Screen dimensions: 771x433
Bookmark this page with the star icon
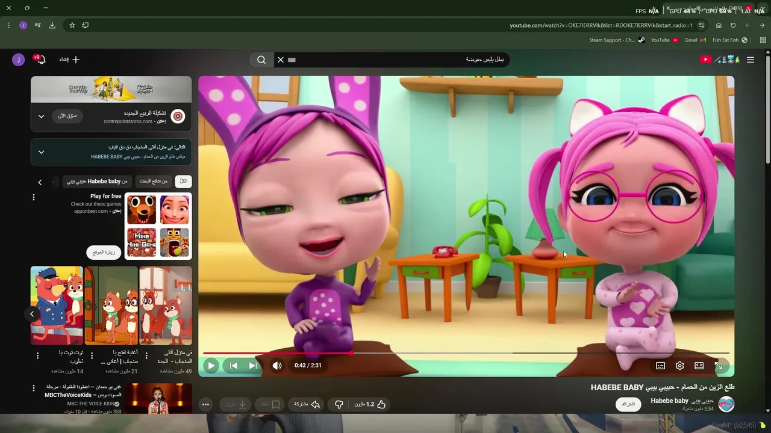click(x=72, y=25)
